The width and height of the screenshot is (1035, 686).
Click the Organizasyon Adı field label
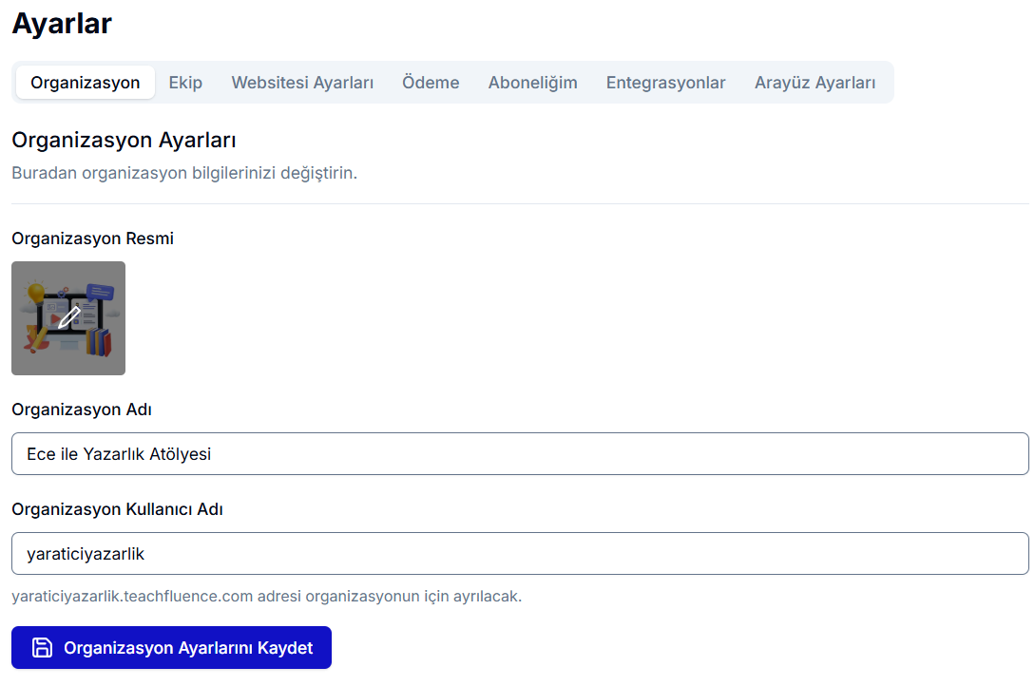coord(82,410)
